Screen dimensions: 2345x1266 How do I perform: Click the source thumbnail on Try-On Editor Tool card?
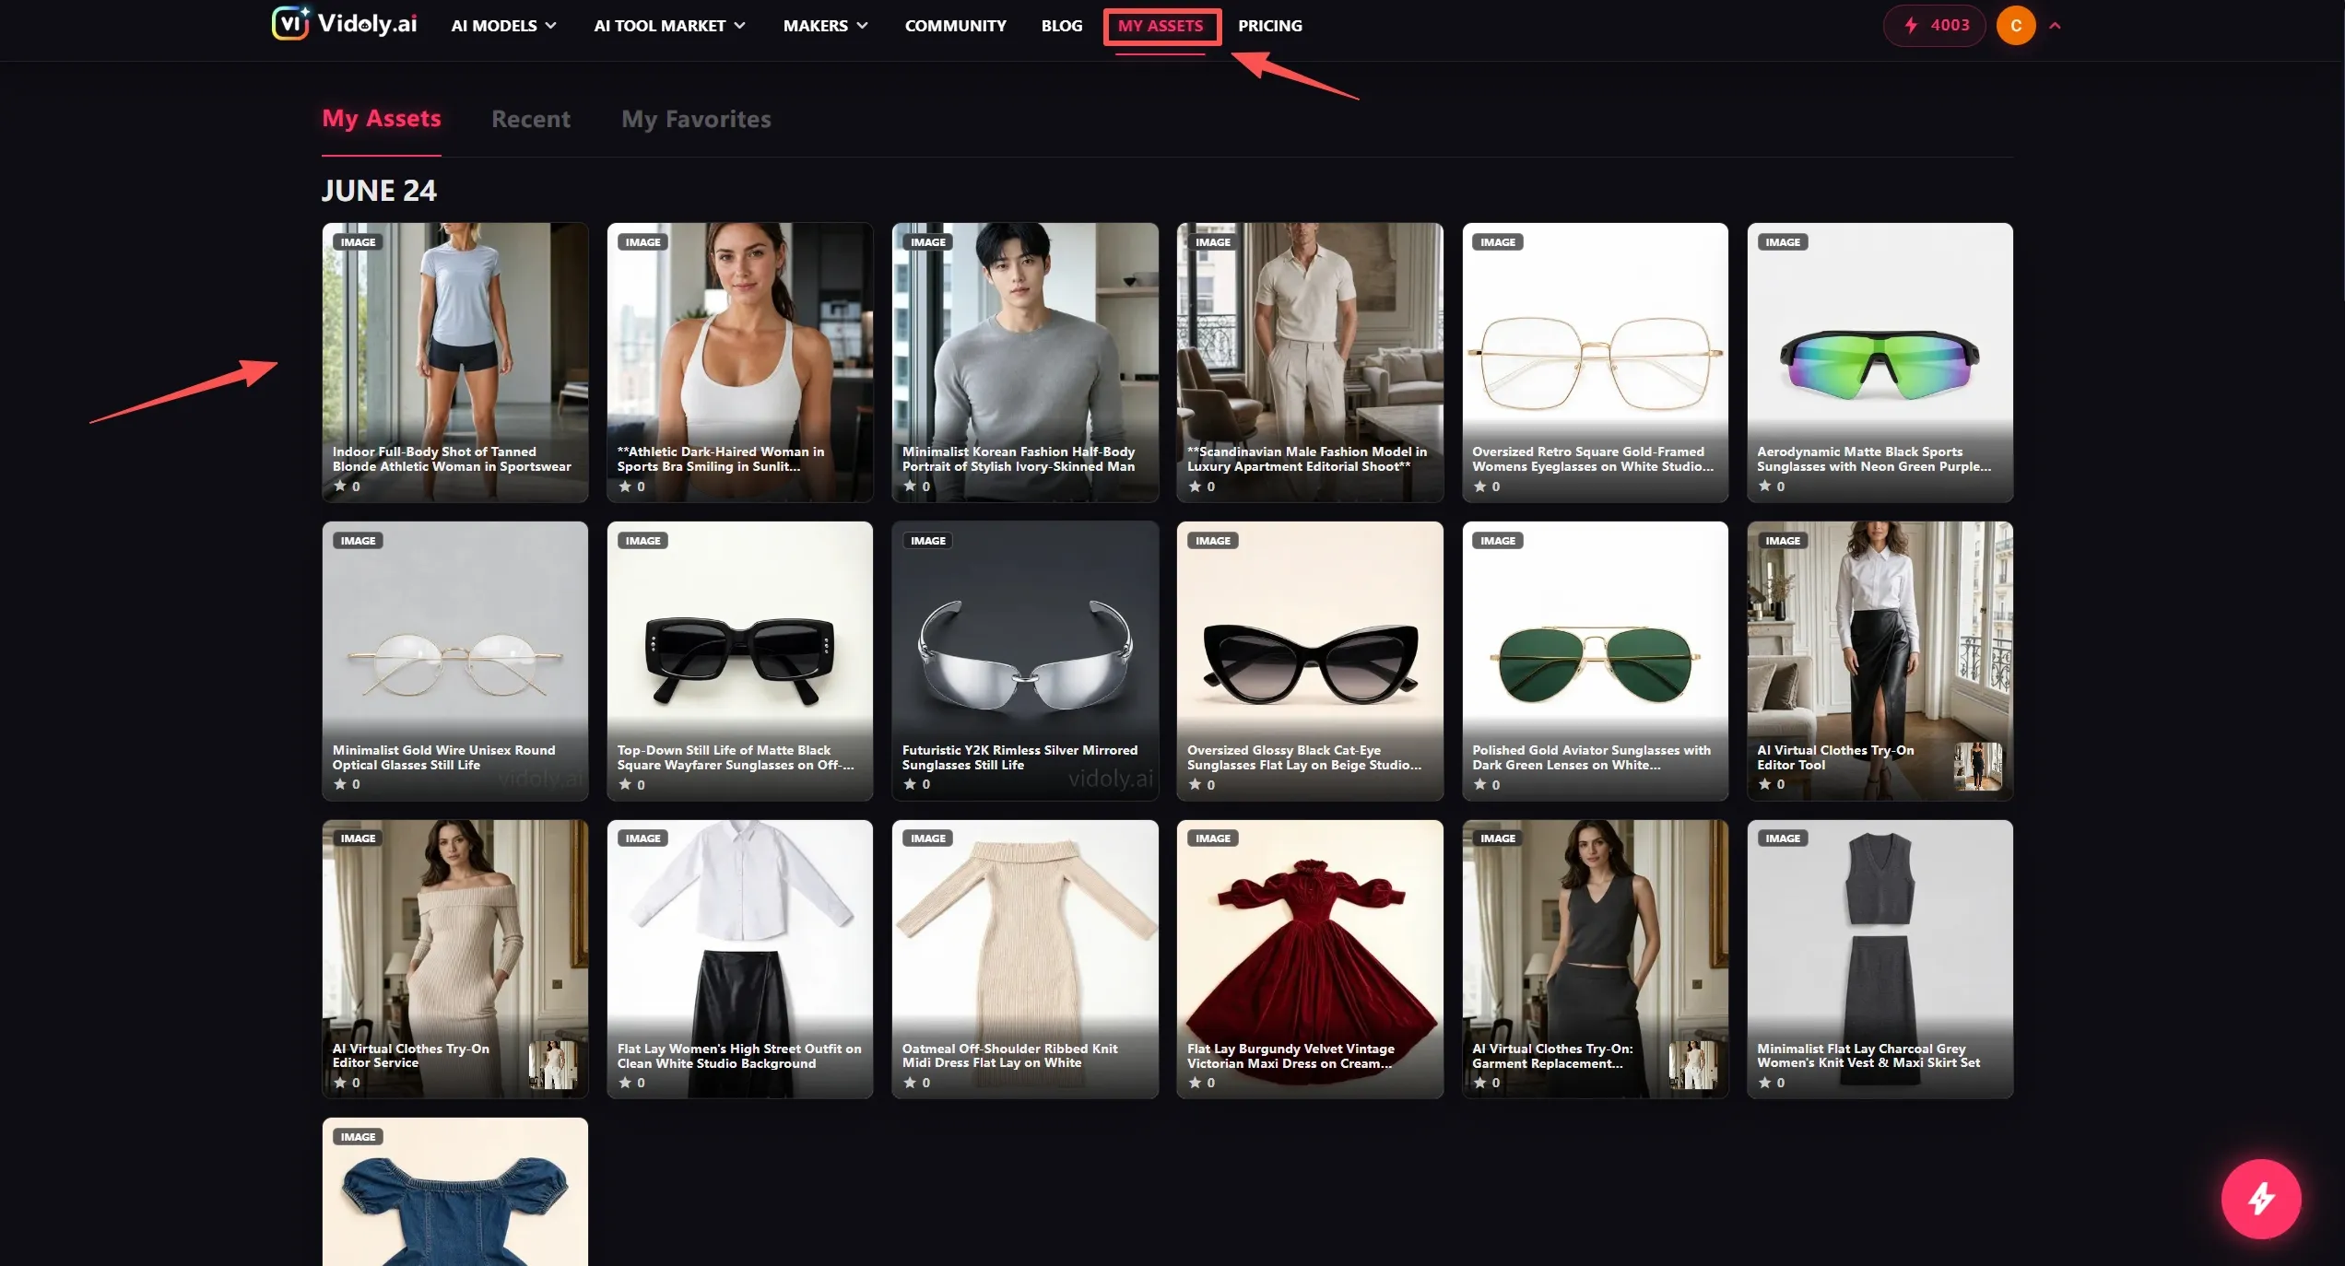[1978, 767]
